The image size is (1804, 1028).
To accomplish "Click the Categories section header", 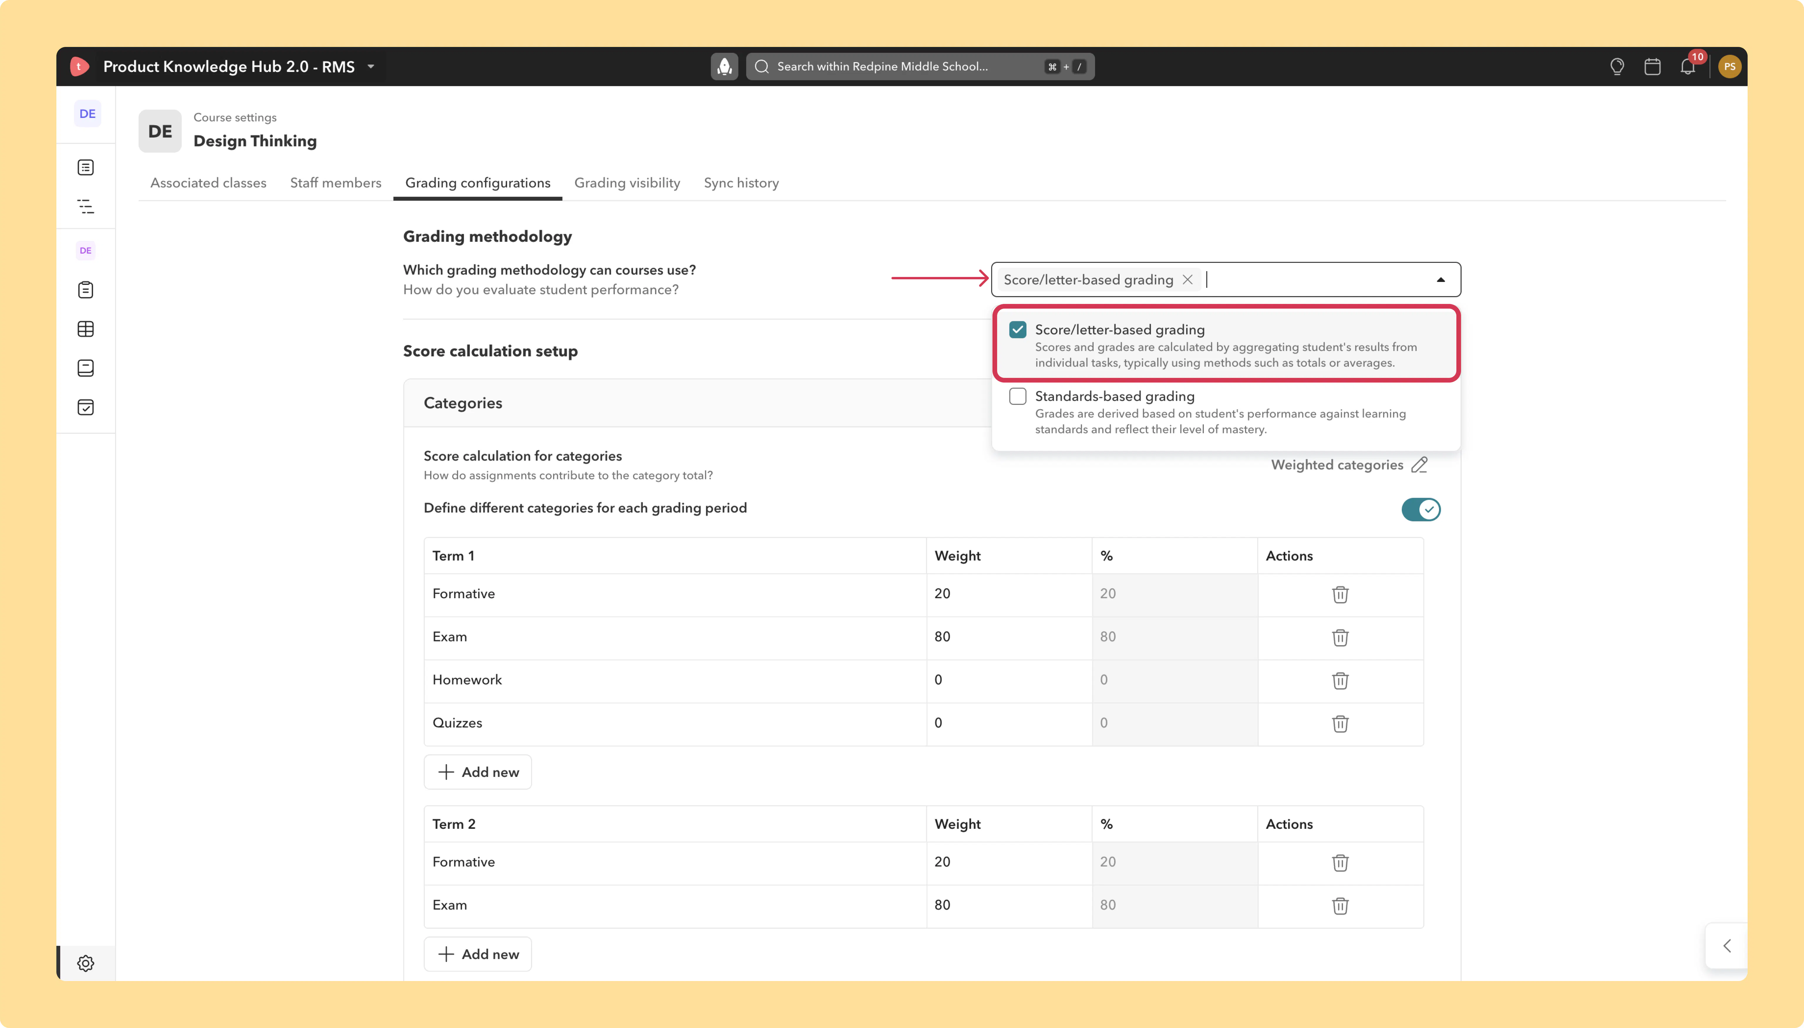I will pyautogui.click(x=463, y=403).
